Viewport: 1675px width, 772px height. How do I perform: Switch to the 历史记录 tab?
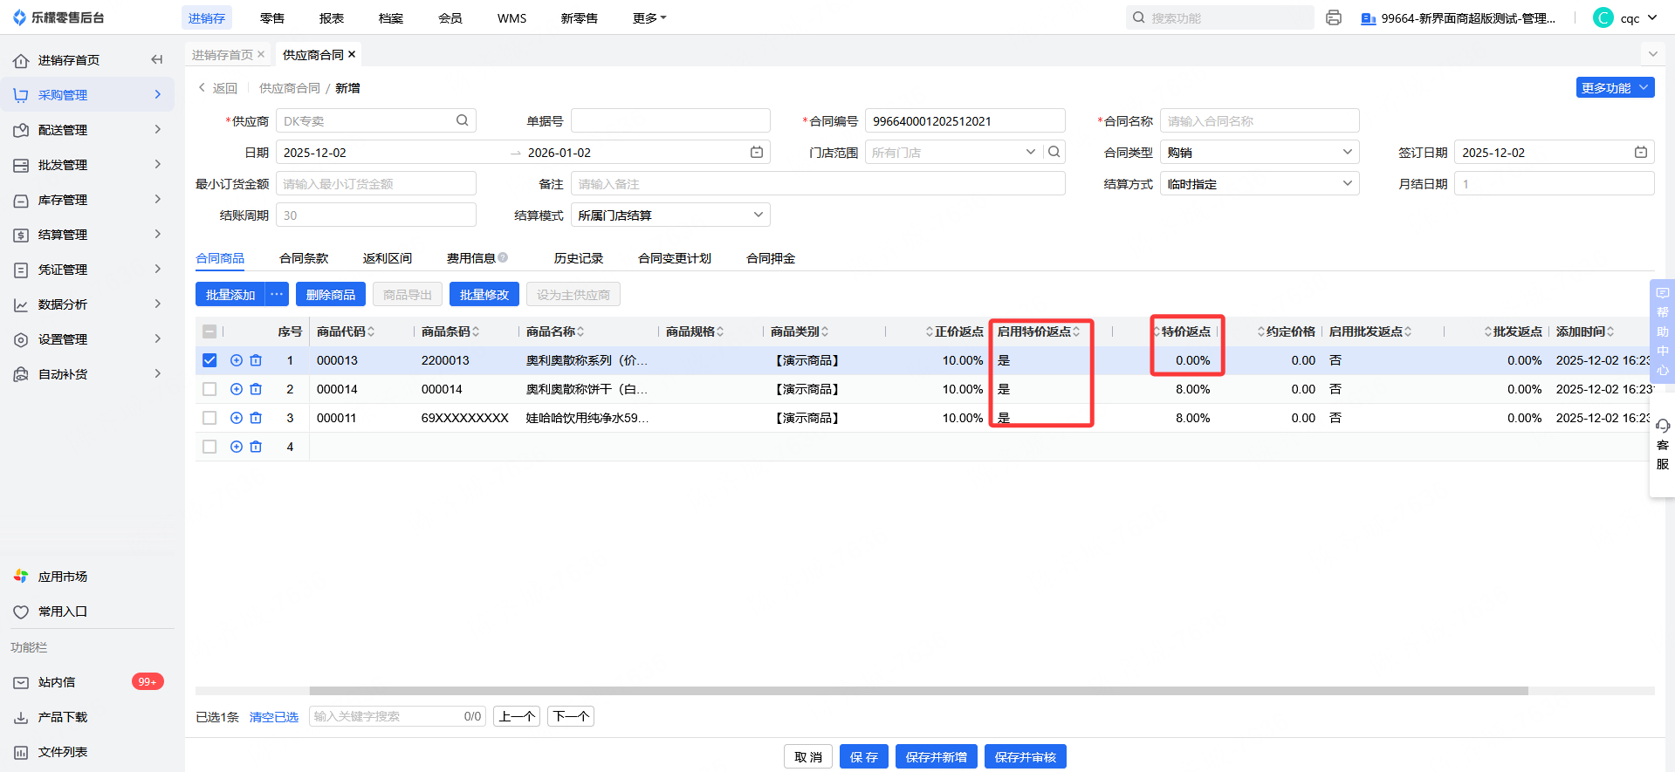tap(579, 257)
